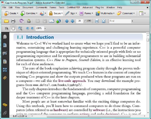Open a file with folder icon

(6, 21)
